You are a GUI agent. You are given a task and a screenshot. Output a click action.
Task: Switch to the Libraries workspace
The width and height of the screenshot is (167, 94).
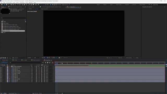(x=134, y=5)
